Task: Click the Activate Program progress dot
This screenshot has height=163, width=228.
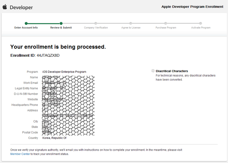Action: pos(201,23)
